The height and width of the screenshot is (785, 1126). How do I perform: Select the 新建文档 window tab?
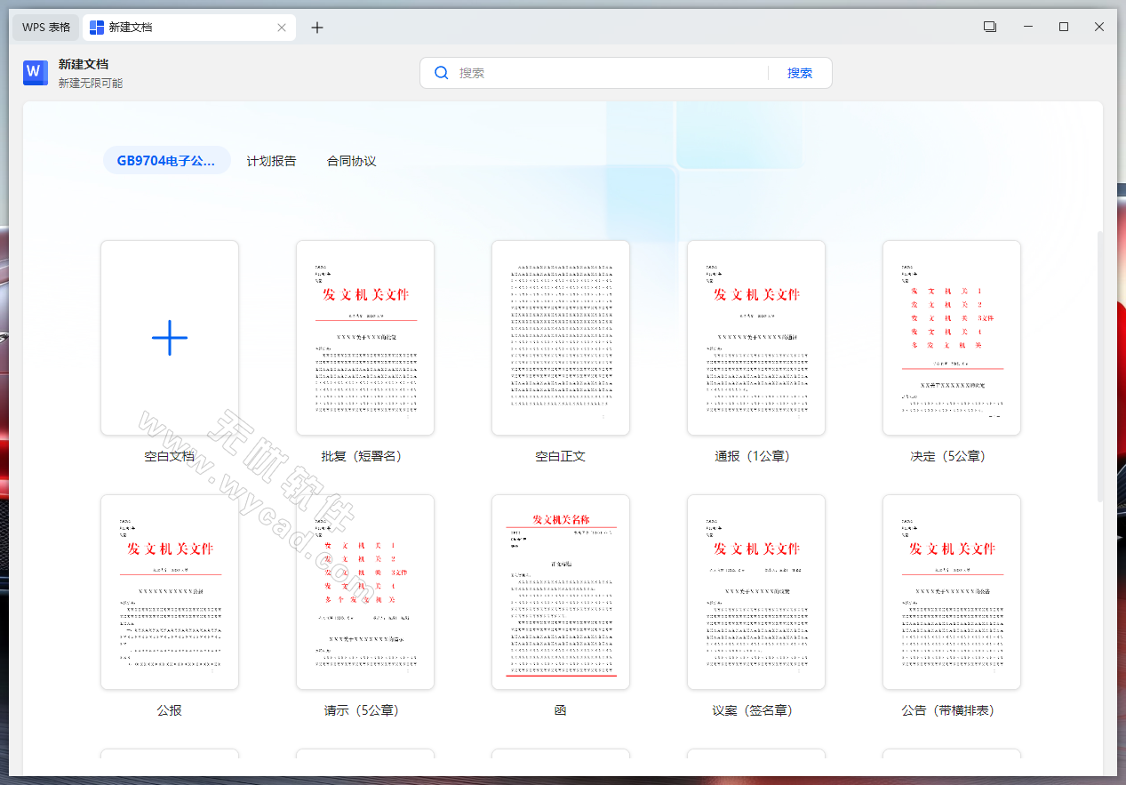pos(189,28)
